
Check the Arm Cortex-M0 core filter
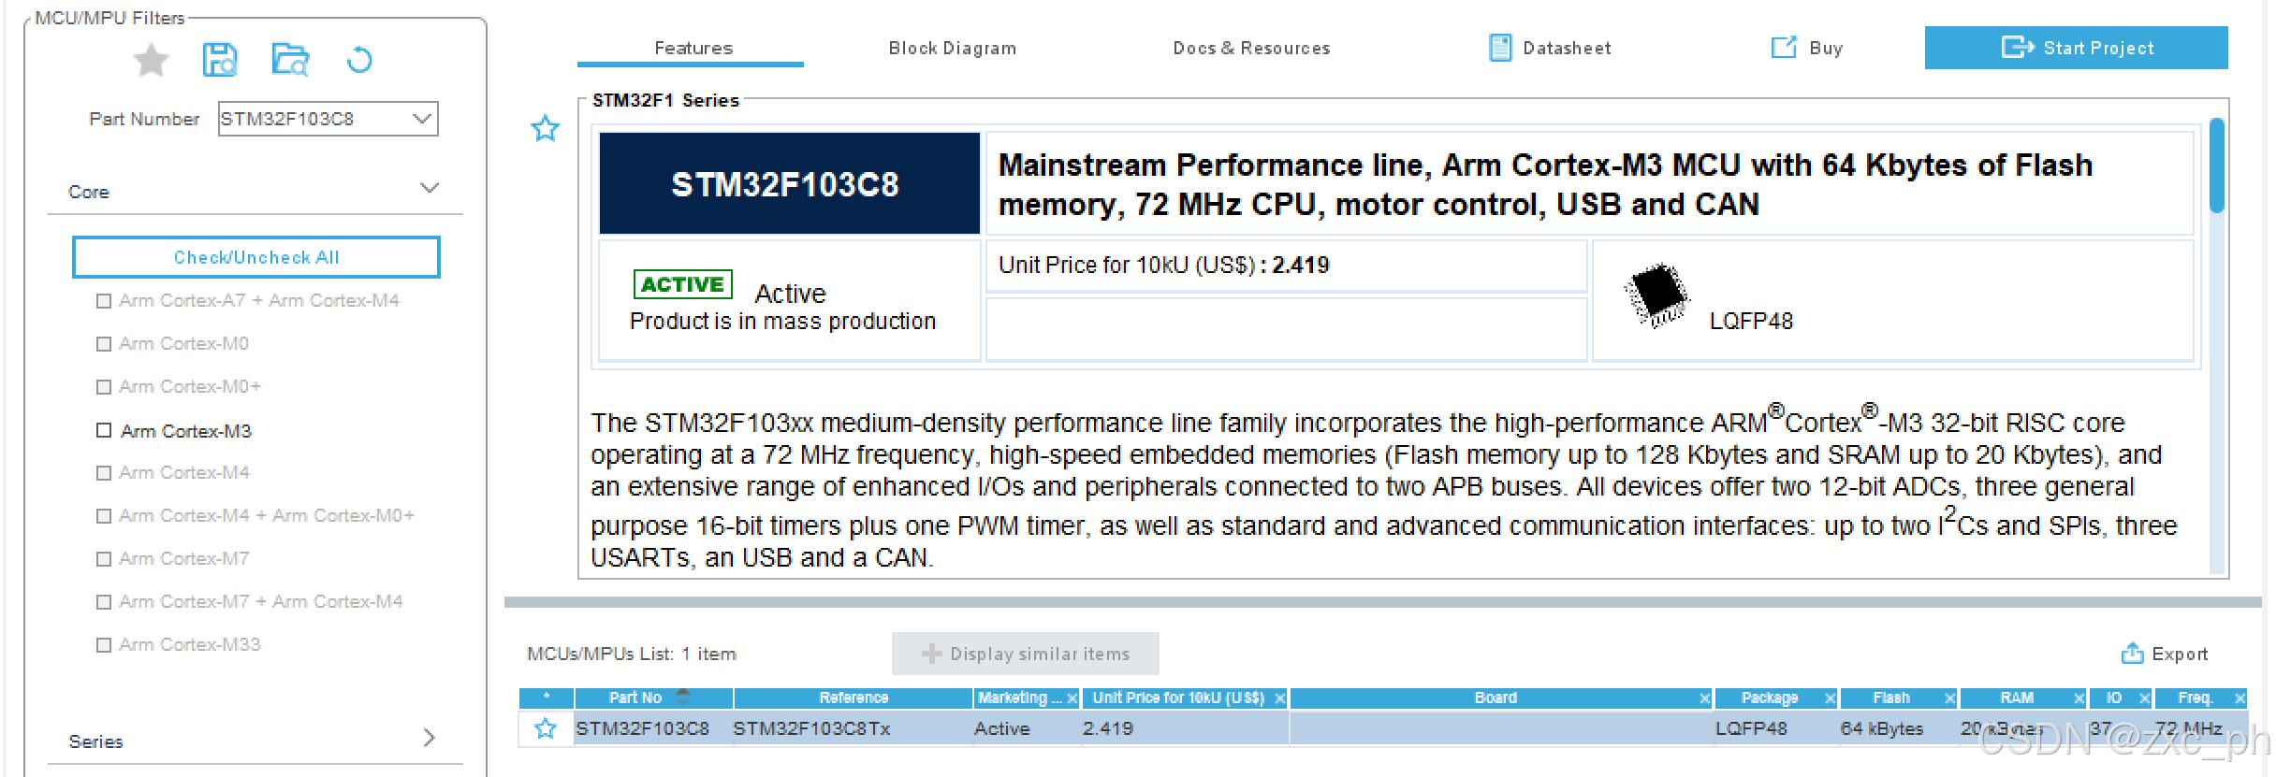click(x=104, y=344)
